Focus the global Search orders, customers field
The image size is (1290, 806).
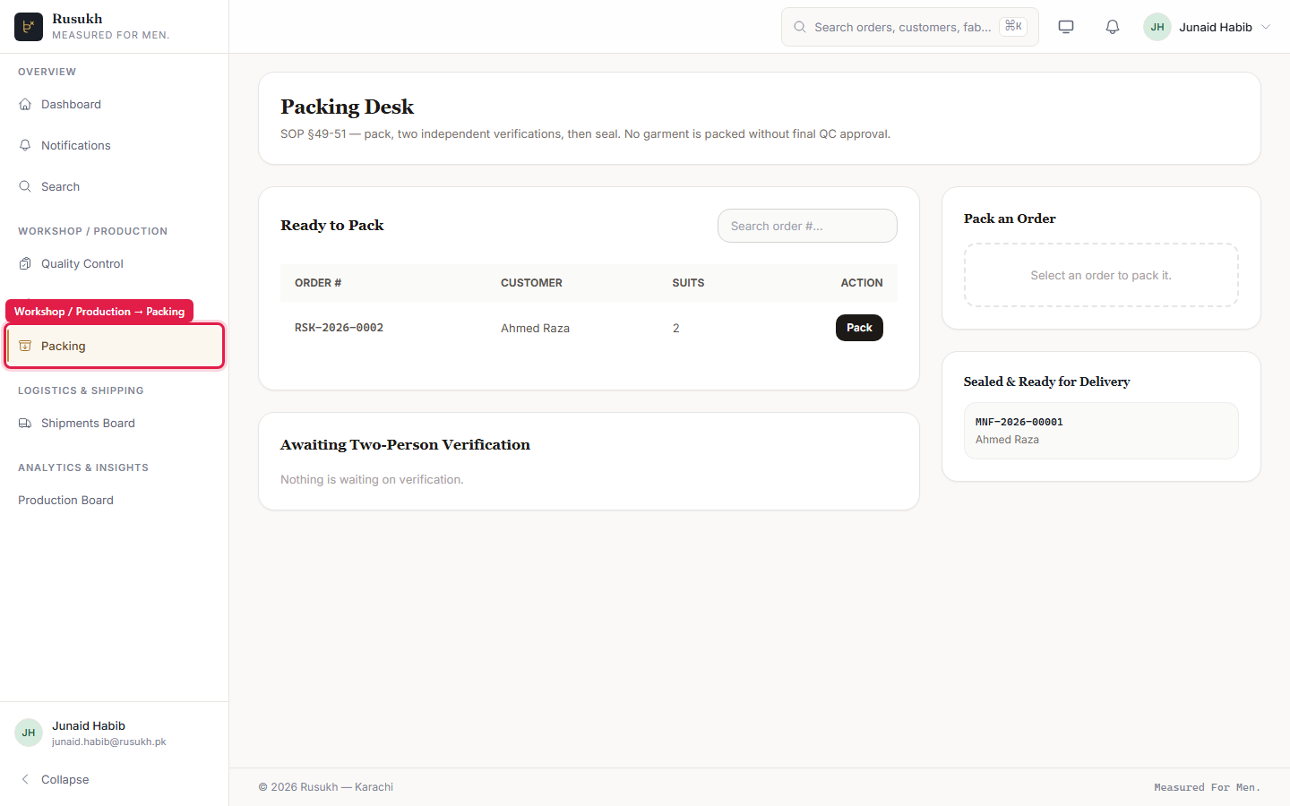910,27
